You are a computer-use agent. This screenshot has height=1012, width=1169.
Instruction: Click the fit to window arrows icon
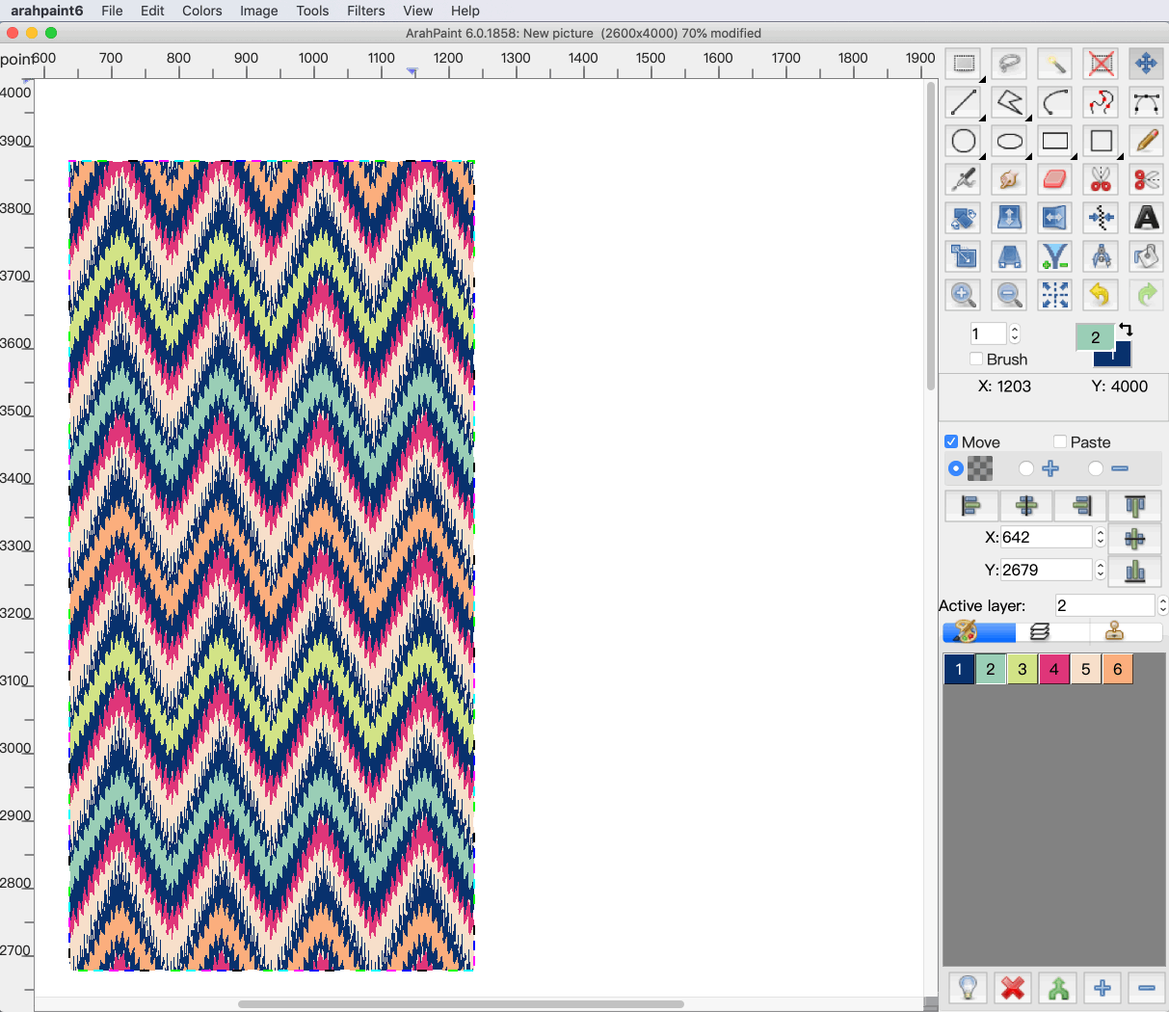[1055, 295]
